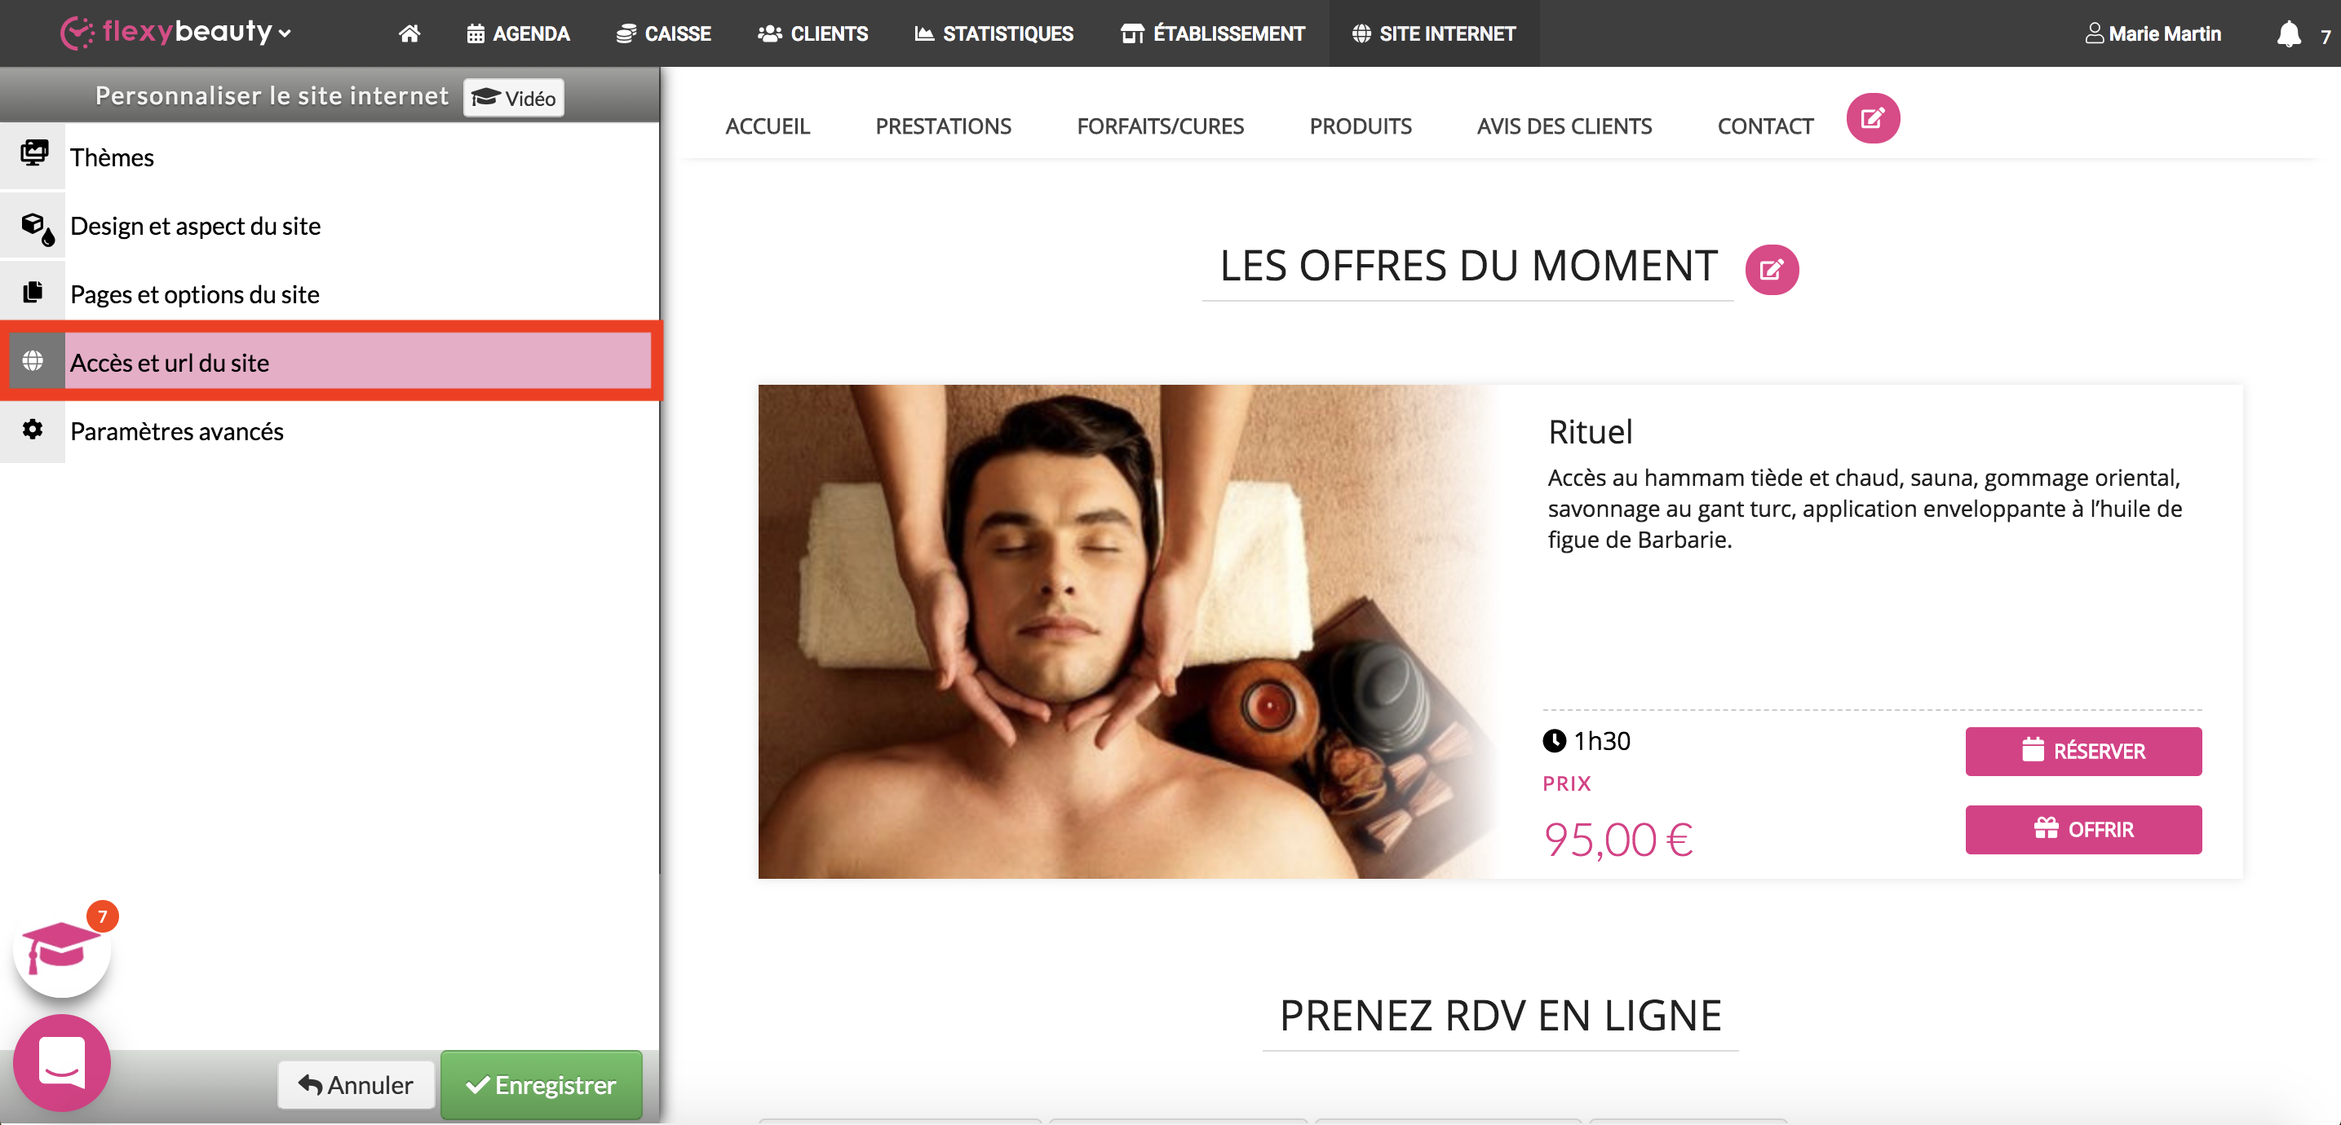This screenshot has height=1125, width=2341.
Task: Open the AGENDA menu
Action: (517, 33)
